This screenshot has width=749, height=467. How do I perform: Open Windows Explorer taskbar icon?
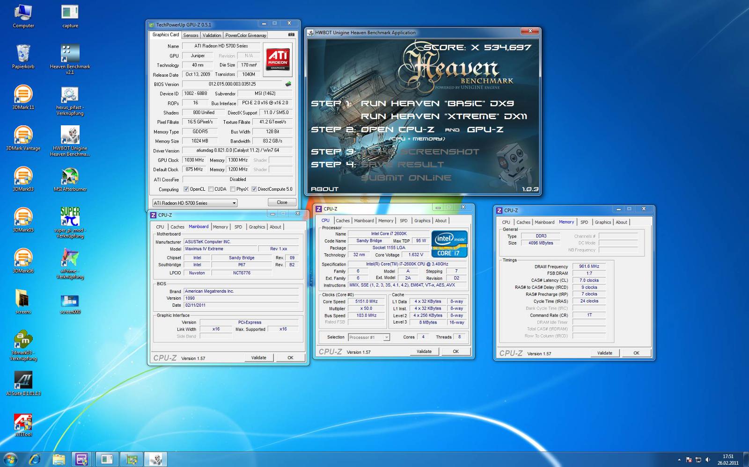(59, 460)
